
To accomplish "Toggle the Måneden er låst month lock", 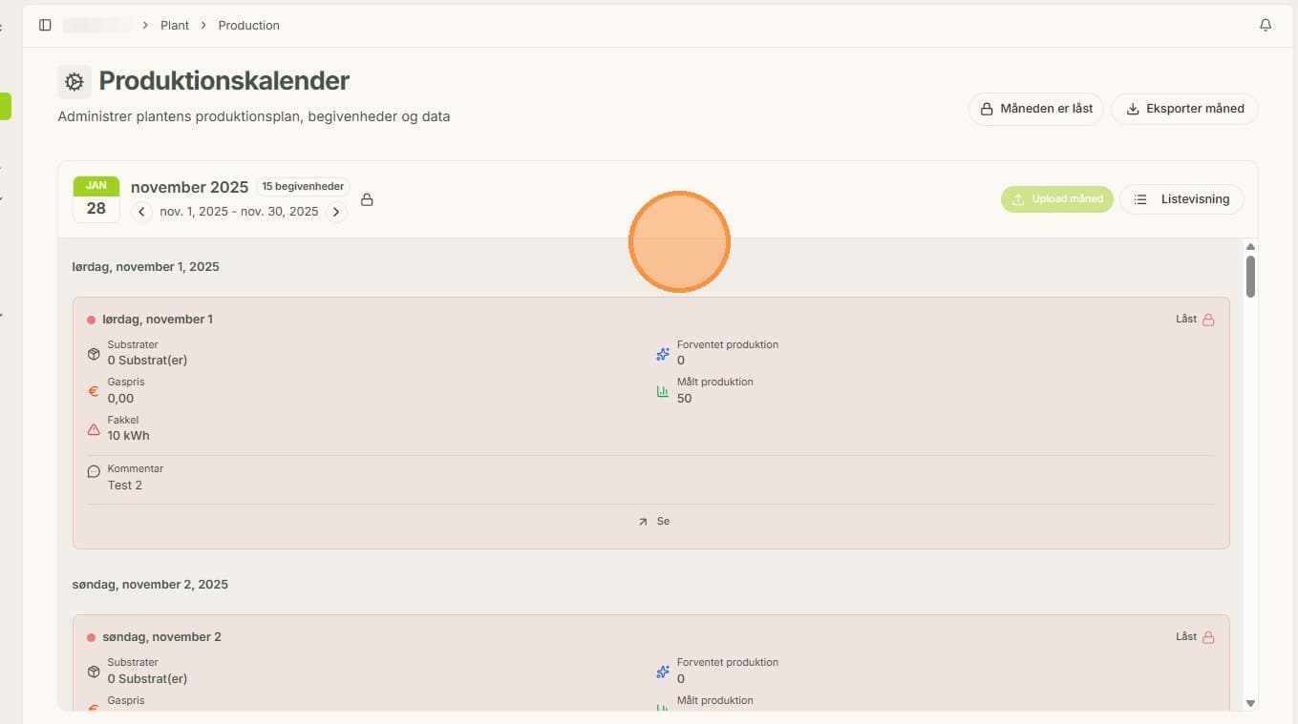I will 1036,109.
